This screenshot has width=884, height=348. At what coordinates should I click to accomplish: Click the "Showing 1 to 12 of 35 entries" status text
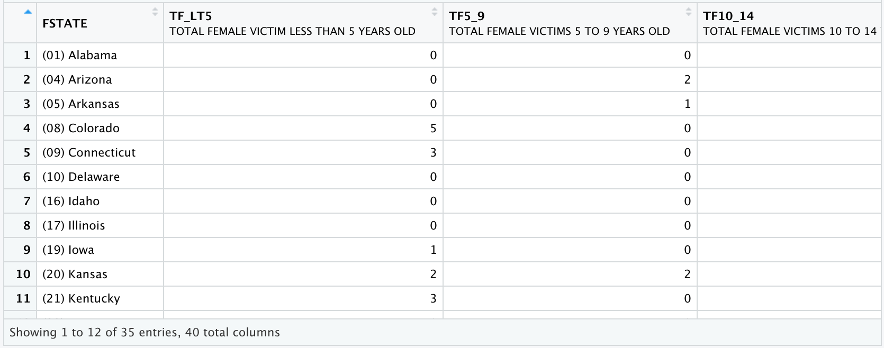coord(145,332)
